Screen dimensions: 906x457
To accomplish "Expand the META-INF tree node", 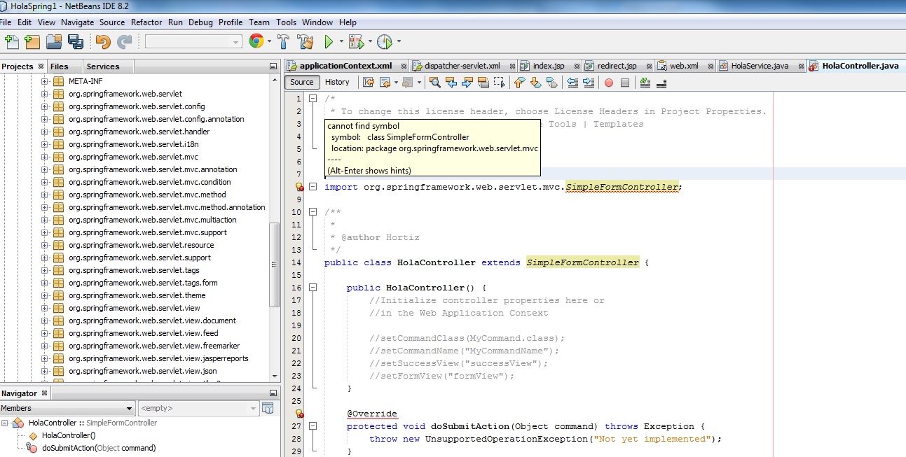I will [45, 81].
